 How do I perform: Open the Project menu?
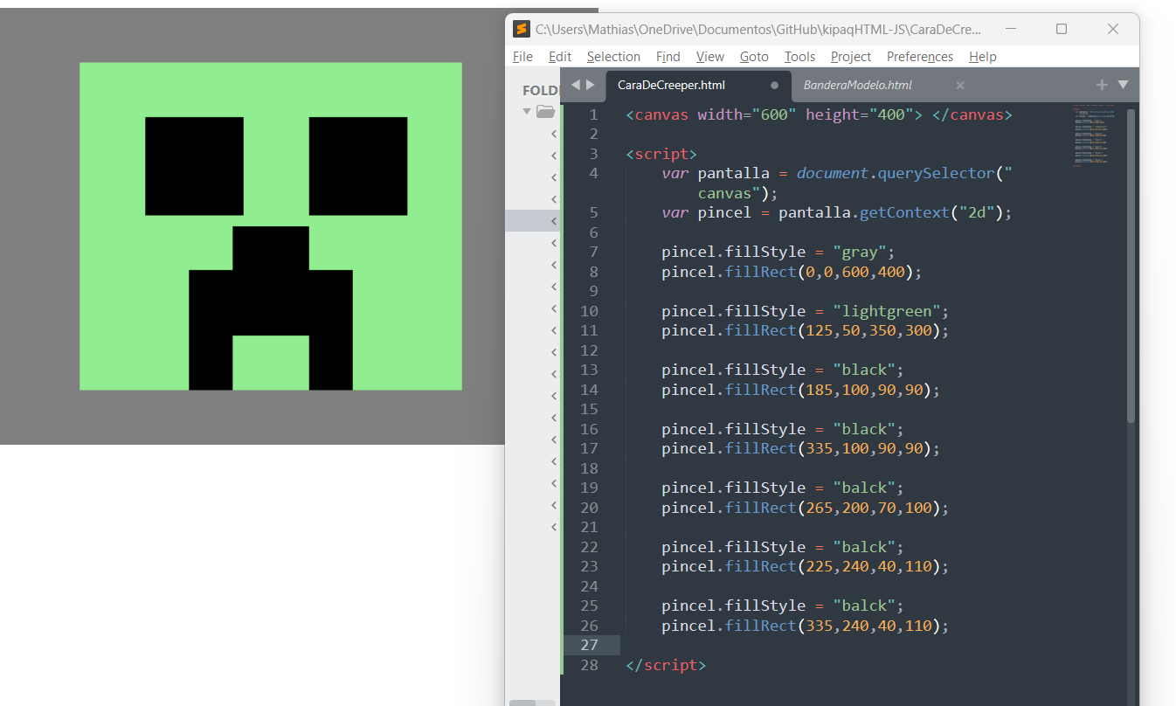851,57
